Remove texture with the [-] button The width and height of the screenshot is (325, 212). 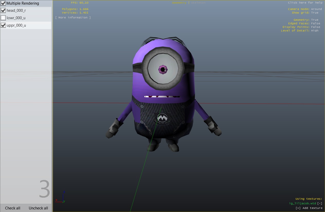(320, 203)
